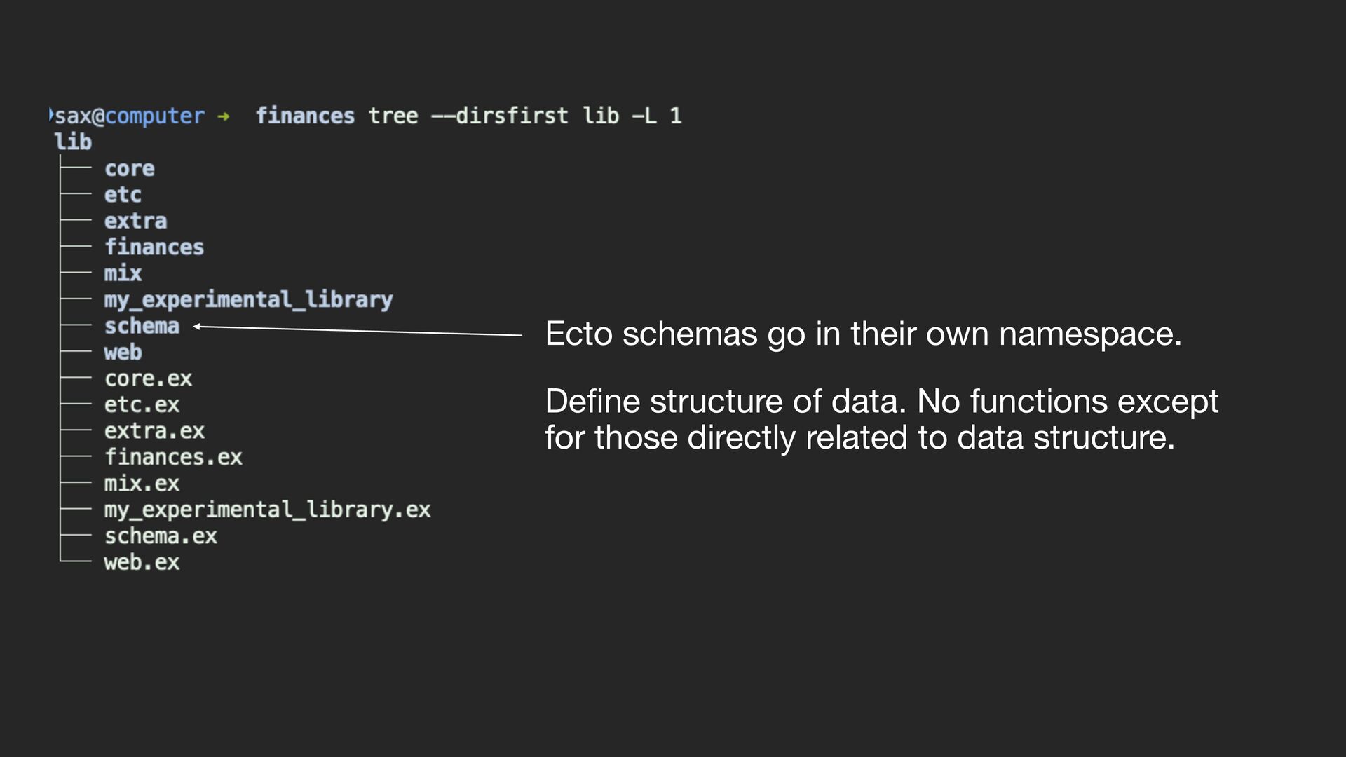The image size is (1346, 757).
Task: Select the schema directory entry
Action: pyautogui.click(x=142, y=326)
